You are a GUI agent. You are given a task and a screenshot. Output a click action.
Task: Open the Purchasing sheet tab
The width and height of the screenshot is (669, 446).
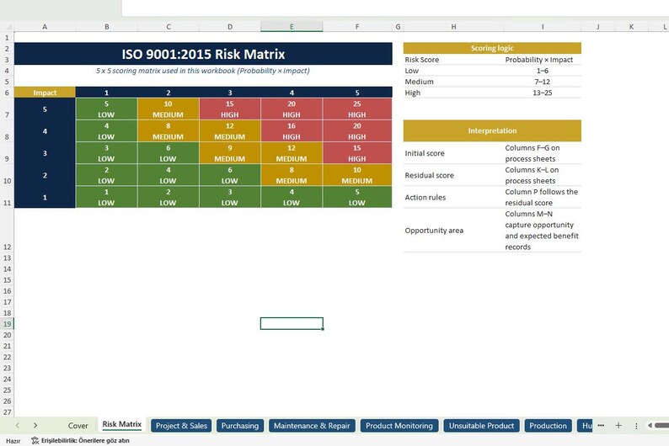240,426
